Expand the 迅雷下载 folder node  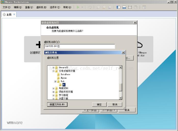pos(53,99)
